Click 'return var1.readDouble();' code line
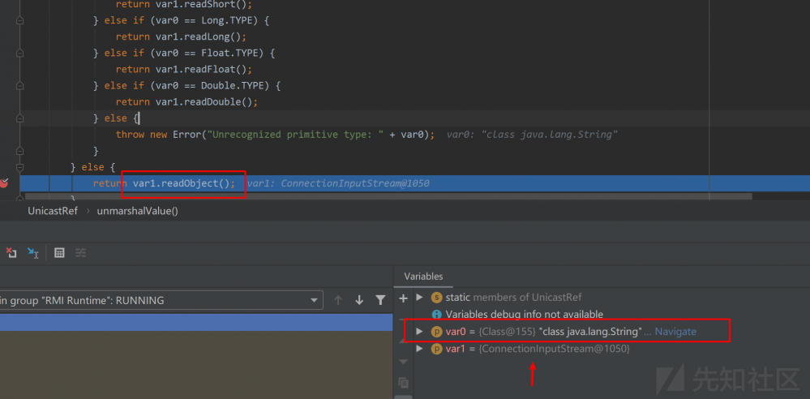 (186, 102)
